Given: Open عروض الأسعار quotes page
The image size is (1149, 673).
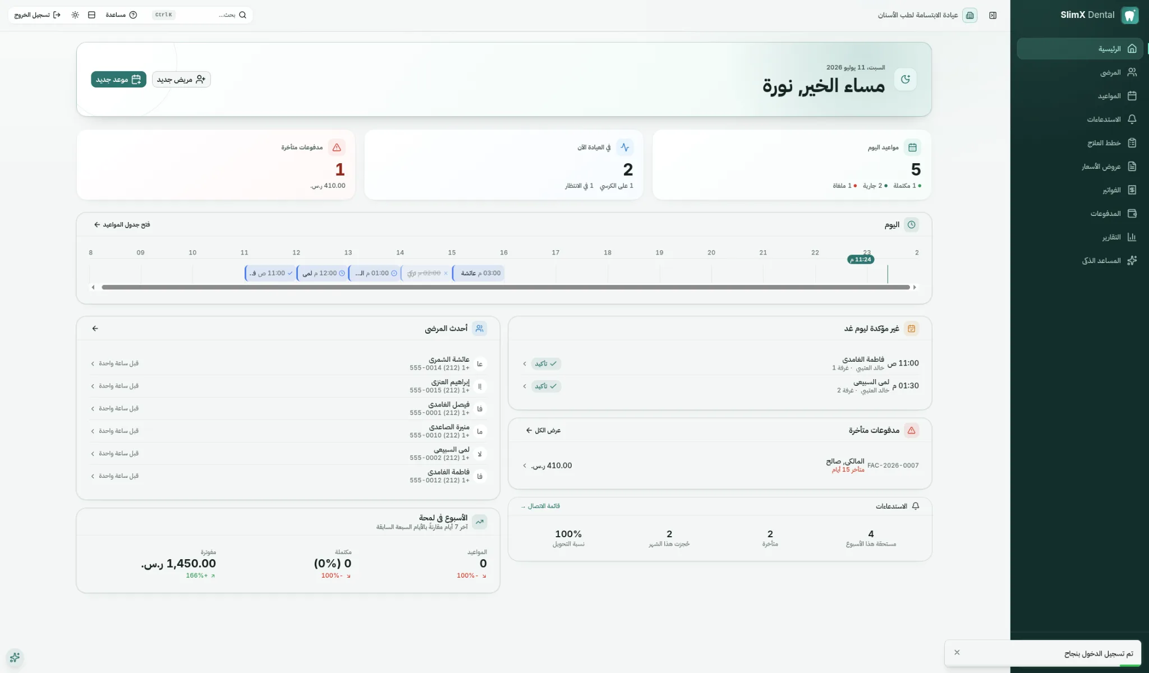Looking at the screenshot, I should [x=1079, y=167].
